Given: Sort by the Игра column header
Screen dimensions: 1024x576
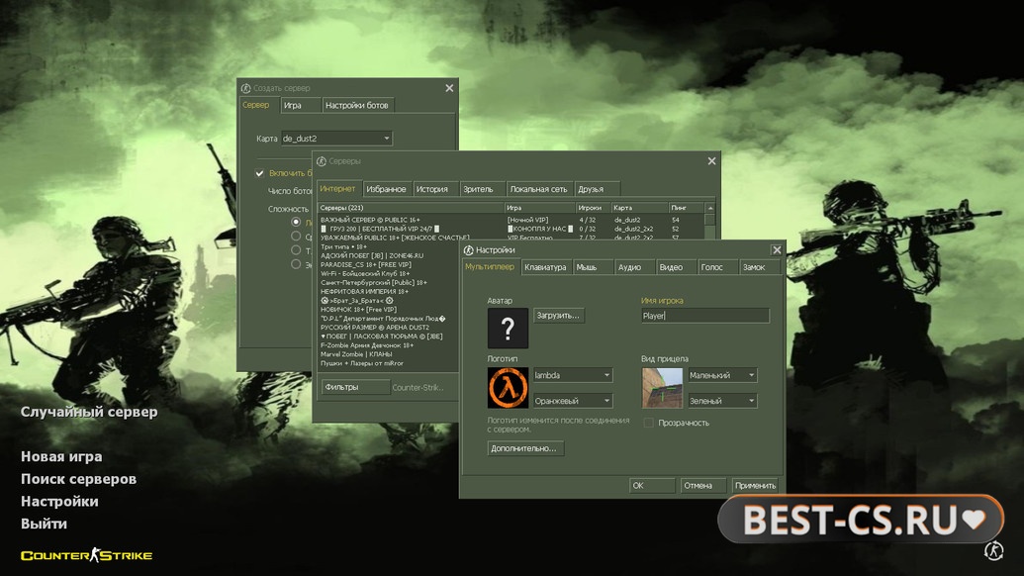Looking at the screenshot, I should [x=540, y=208].
